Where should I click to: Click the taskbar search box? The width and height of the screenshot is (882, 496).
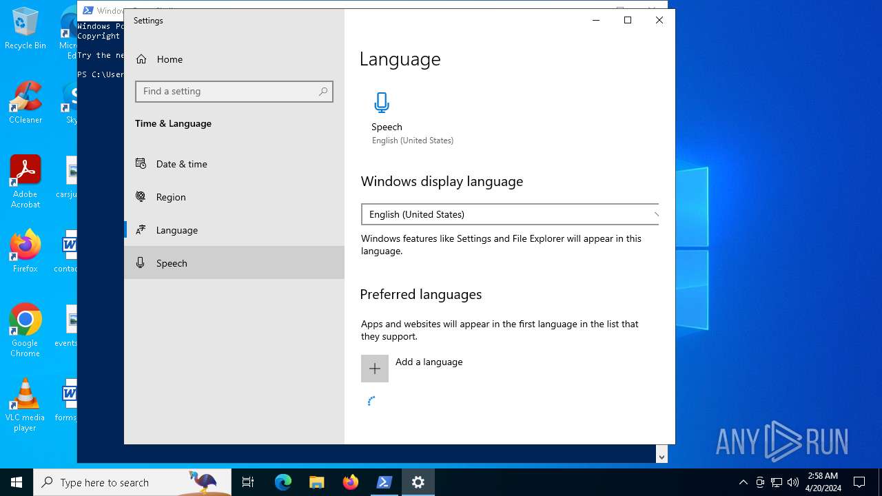pyautogui.click(x=132, y=482)
